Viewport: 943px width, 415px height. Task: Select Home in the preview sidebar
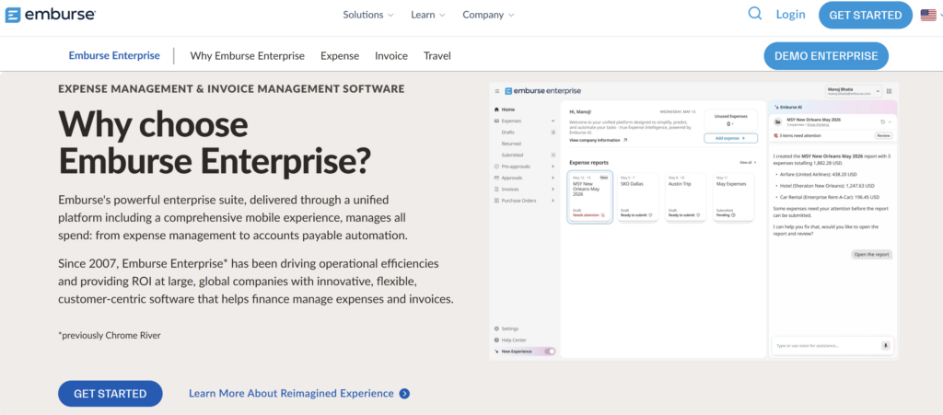pos(504,110)
